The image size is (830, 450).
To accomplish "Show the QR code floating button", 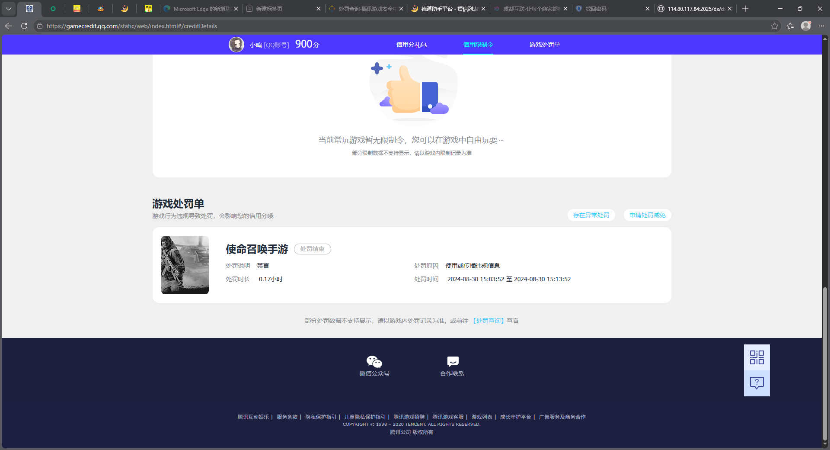I will (757, 357).
